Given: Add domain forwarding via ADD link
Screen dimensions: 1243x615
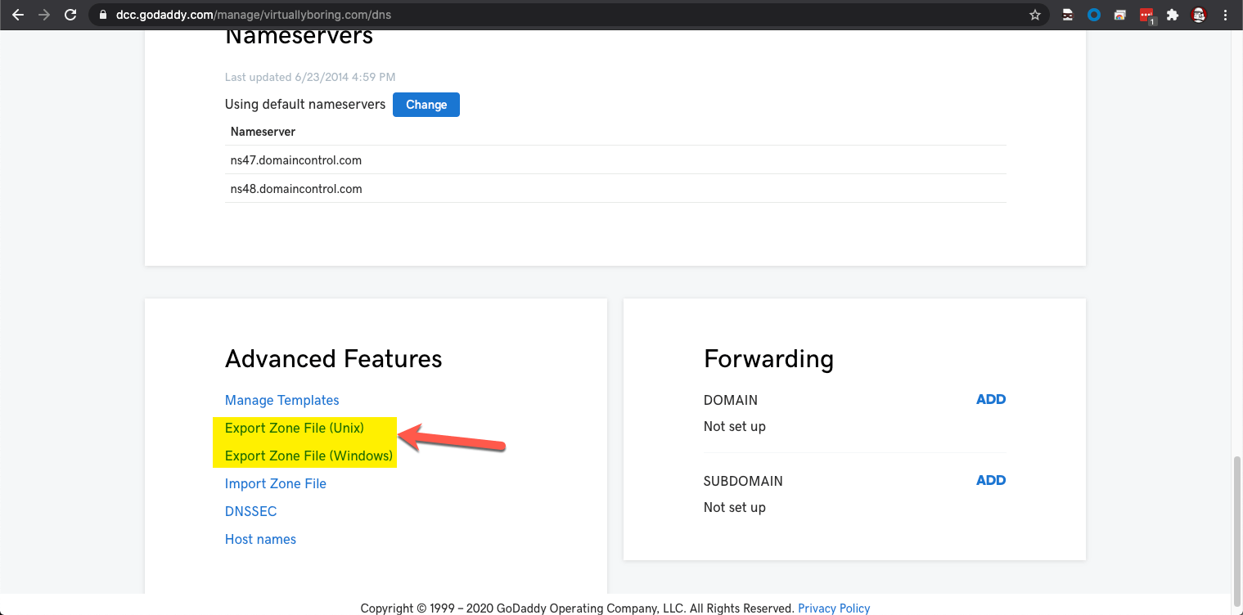Looking at the screenshot, I should tap(990, 399).
